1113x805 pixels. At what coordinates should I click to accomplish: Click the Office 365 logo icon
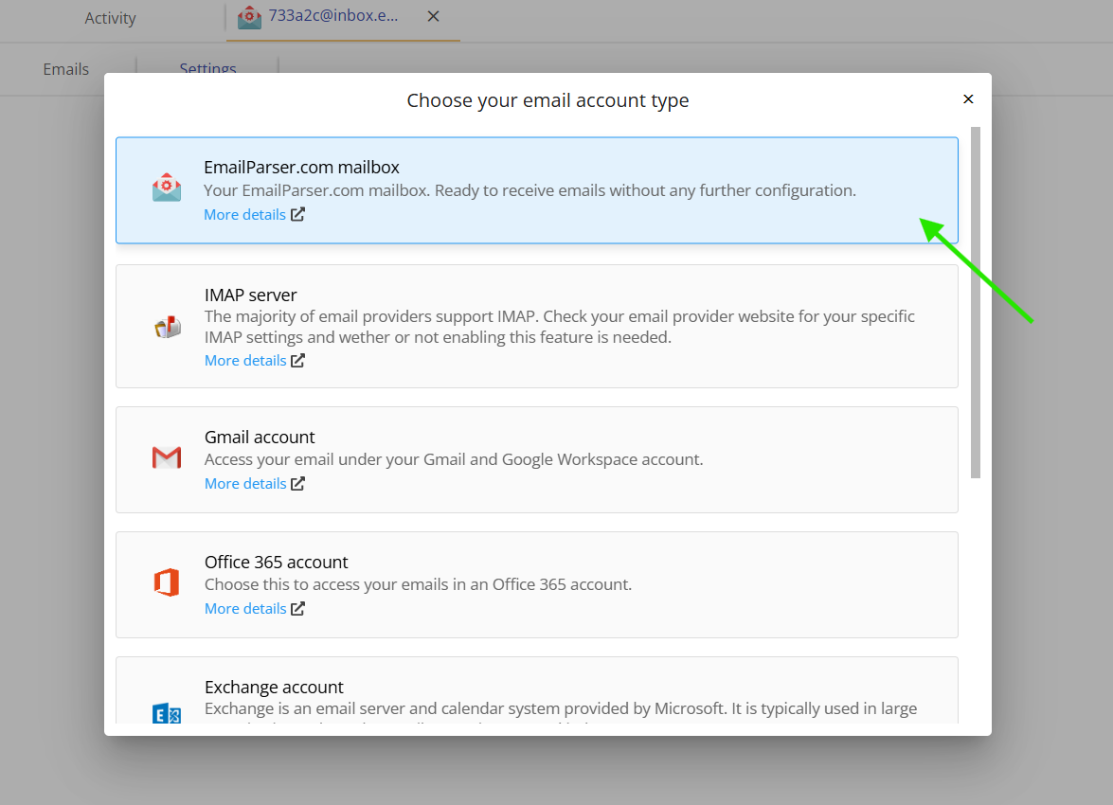click(167, 581)
